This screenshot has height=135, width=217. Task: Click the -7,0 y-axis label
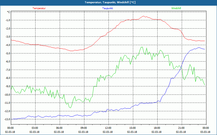[8, 70]
